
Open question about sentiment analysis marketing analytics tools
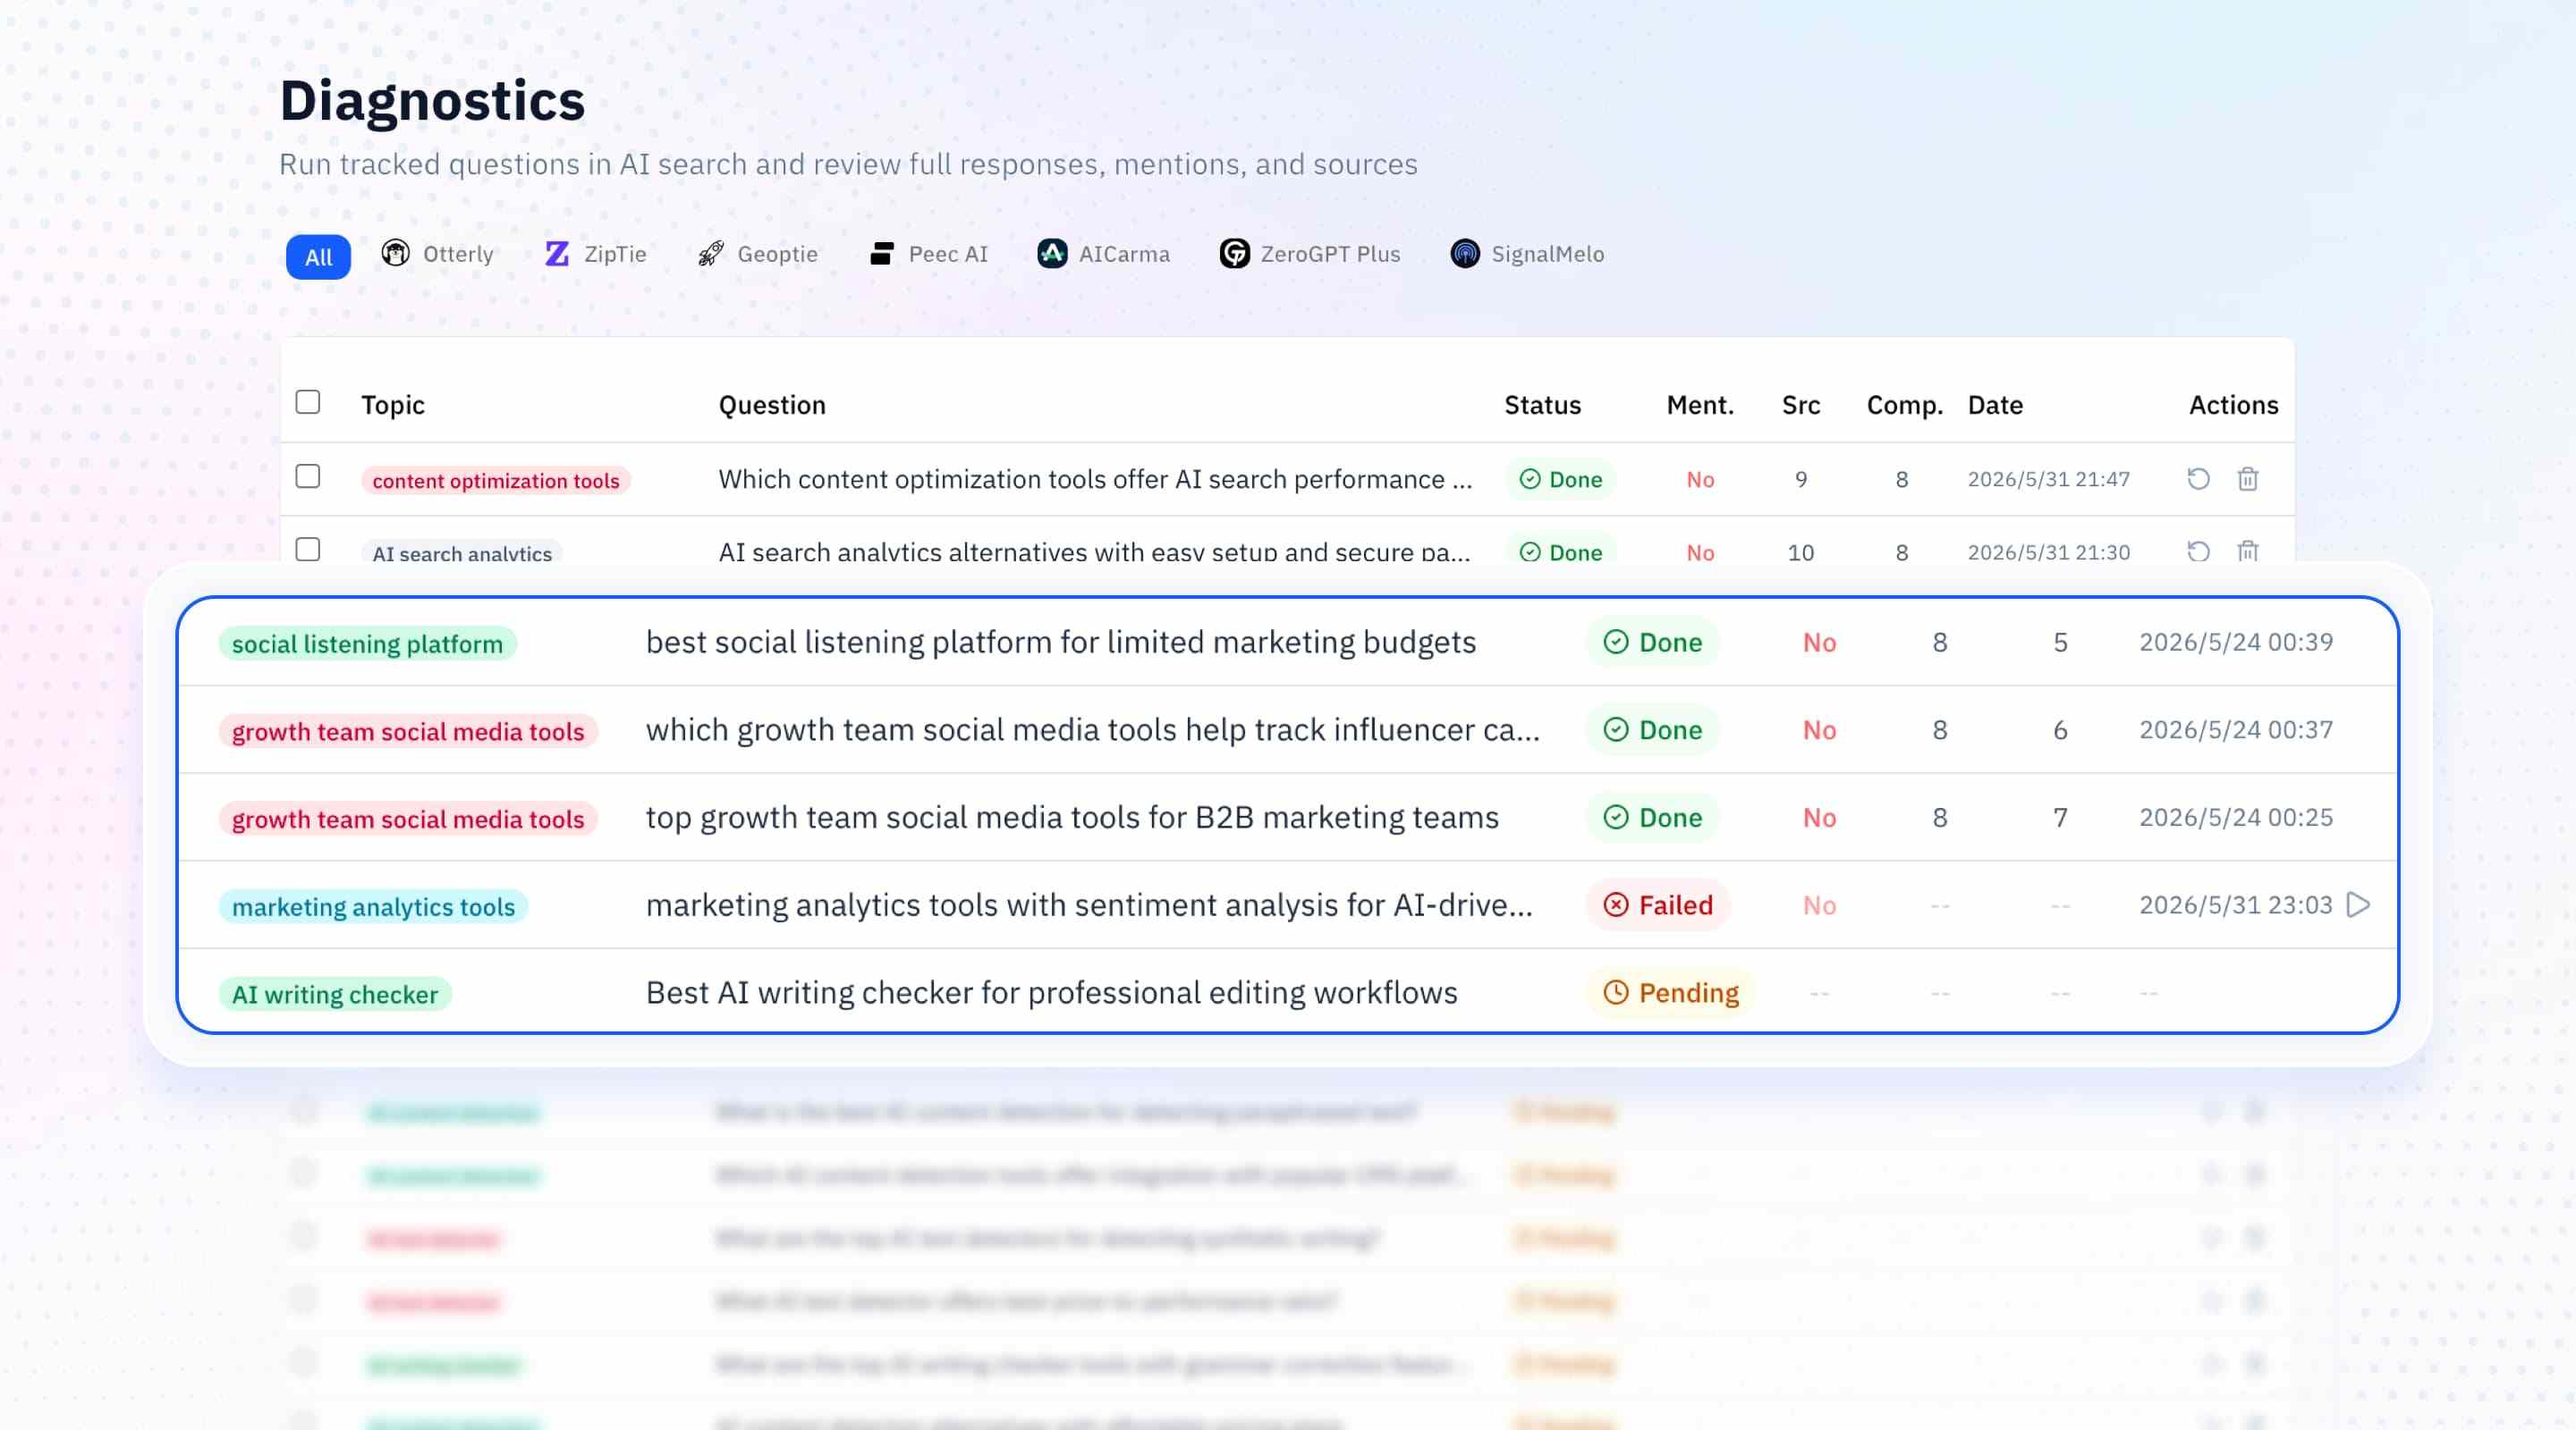pyautogui.click(x=1089, y=904)
